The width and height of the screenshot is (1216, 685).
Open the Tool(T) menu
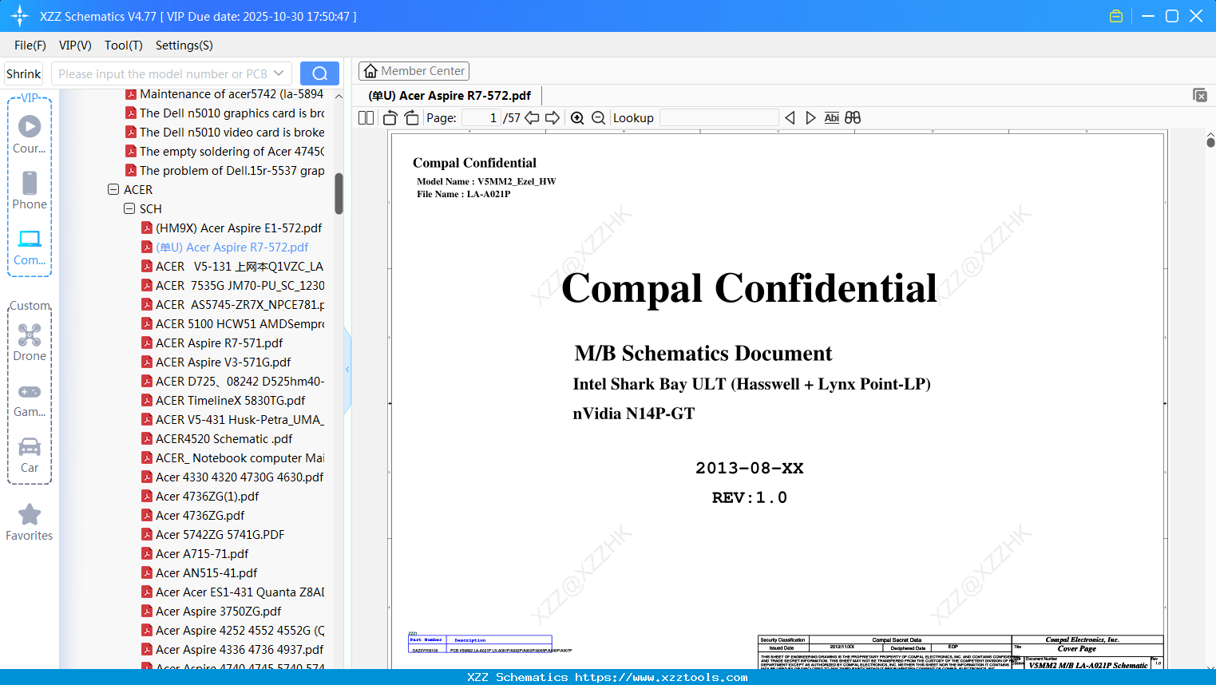point(124,46)
